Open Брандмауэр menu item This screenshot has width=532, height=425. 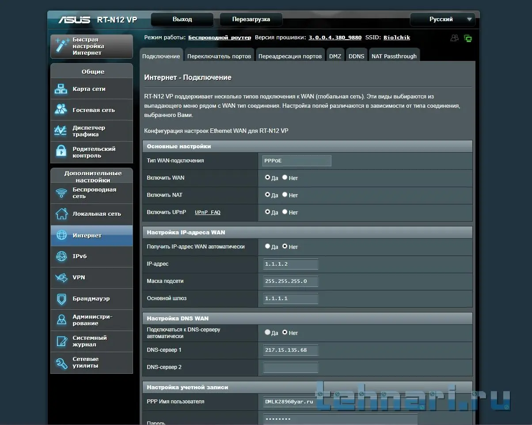[91, 299]
